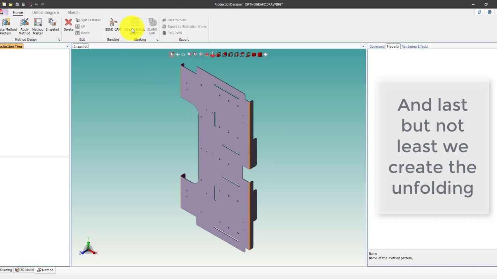
Task: Select the pan (four-arrow) tool in the view toolbar
Action: tap(178, 55)
